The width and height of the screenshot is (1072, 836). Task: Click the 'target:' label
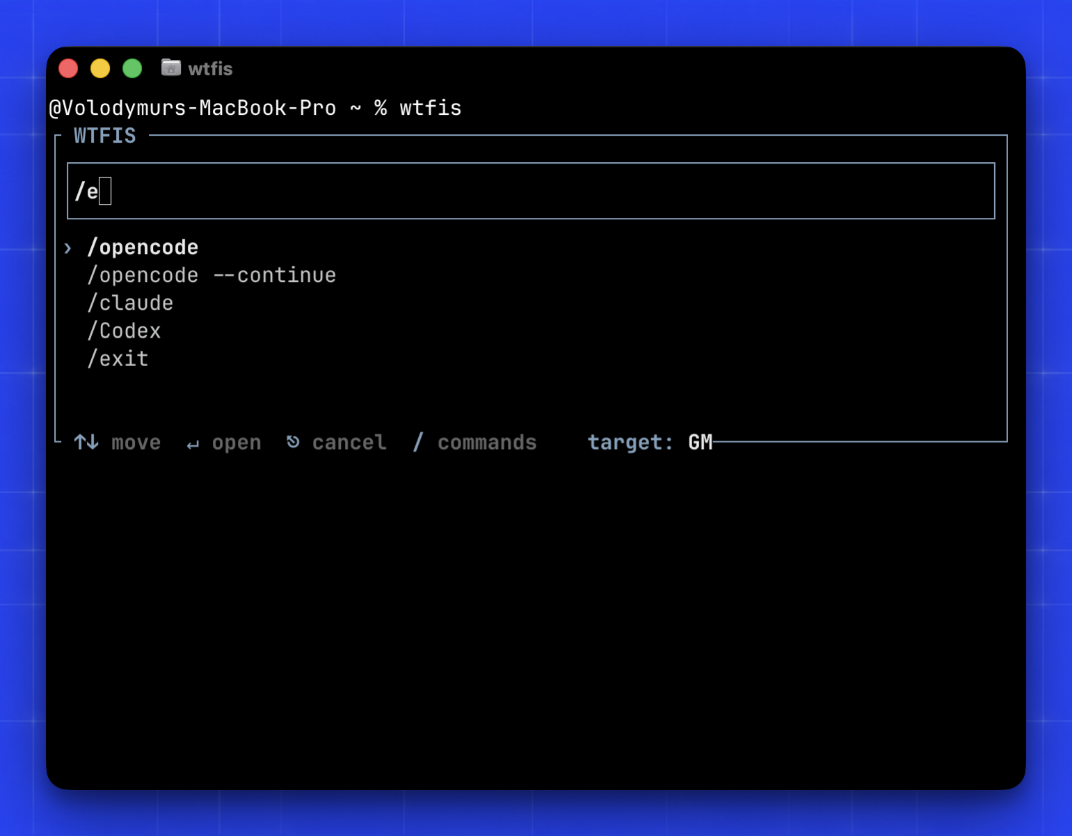pyautogui.click(x=630, y=443)
